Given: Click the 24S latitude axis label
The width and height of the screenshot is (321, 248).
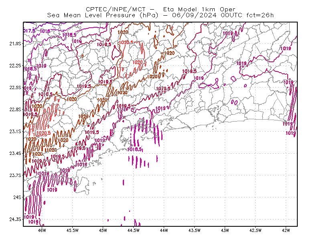Looking at the screenshot, I should (17, 197).
